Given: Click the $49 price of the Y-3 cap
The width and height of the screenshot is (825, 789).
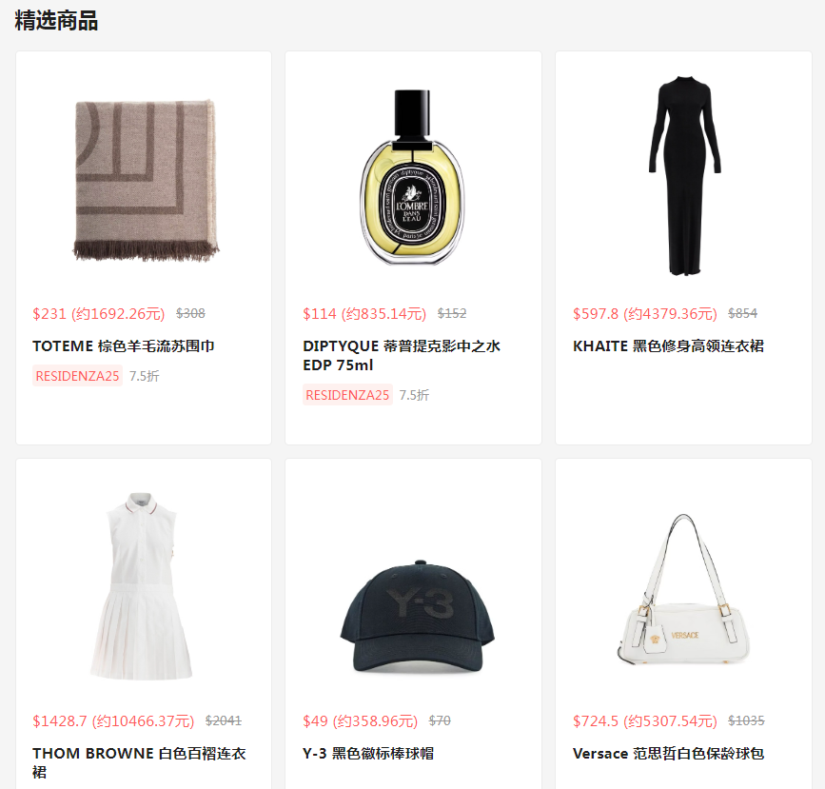Looking at the screenshot, I should (x=360, y=721).
